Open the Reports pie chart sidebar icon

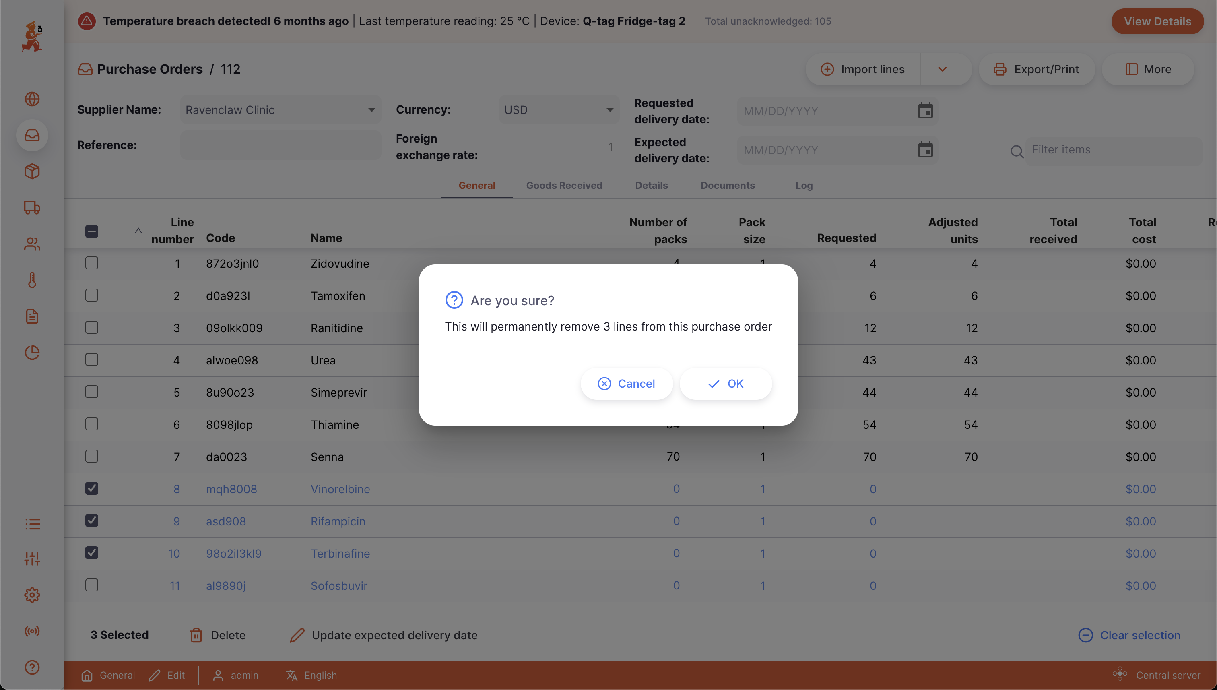click(32, 353)
